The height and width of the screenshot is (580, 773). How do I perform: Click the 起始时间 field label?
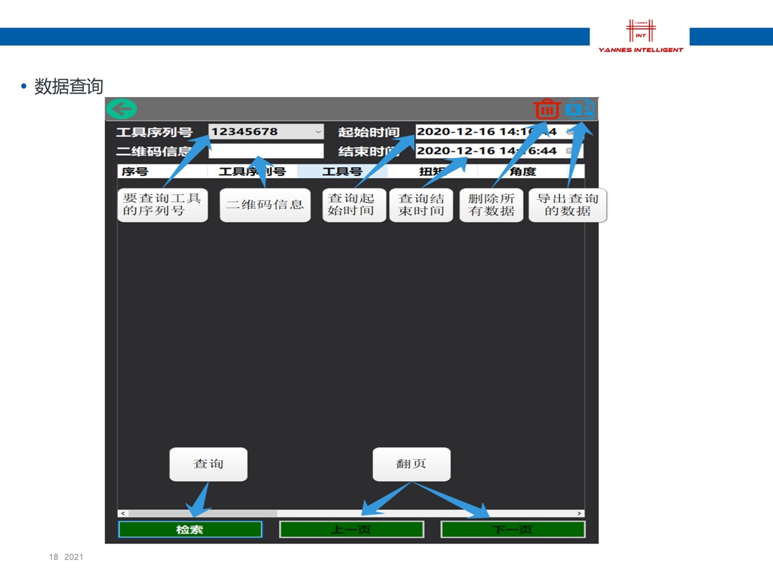369,132
